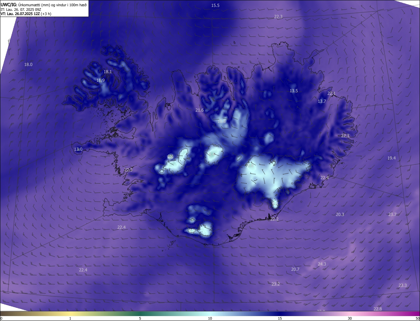The height and width of the screenshot is (321, 420).
Task: Click the 13.5 value label
Action: (x=294, y=91)
